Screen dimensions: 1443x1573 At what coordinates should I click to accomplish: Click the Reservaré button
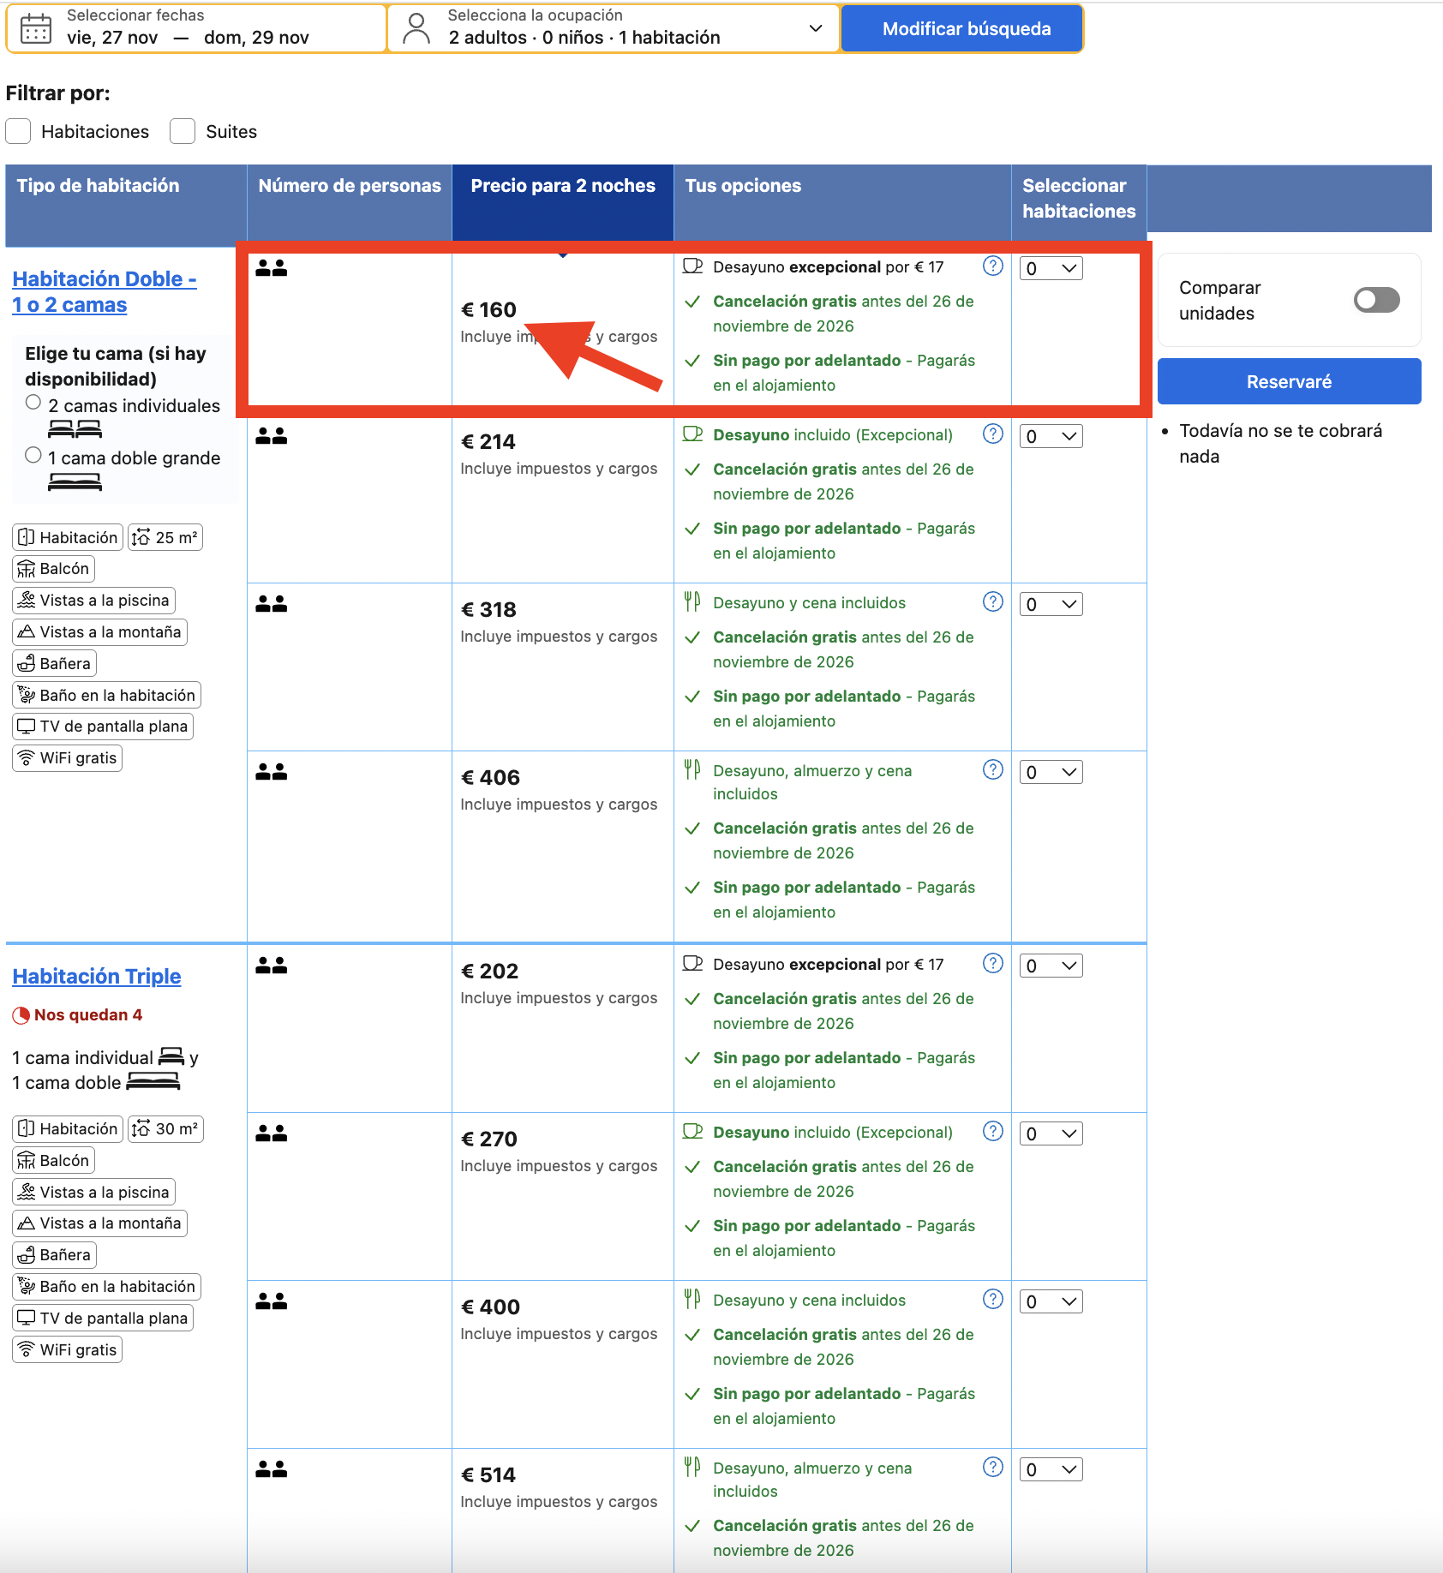pos(1289,381)
